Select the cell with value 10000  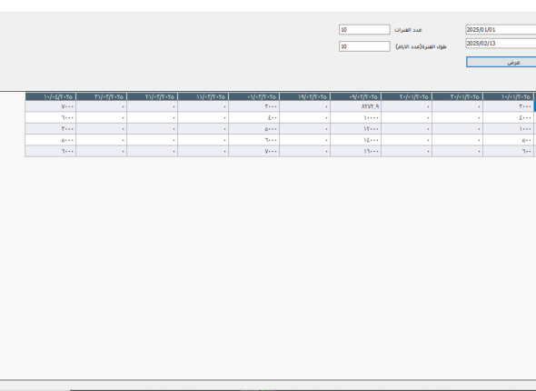355,117
